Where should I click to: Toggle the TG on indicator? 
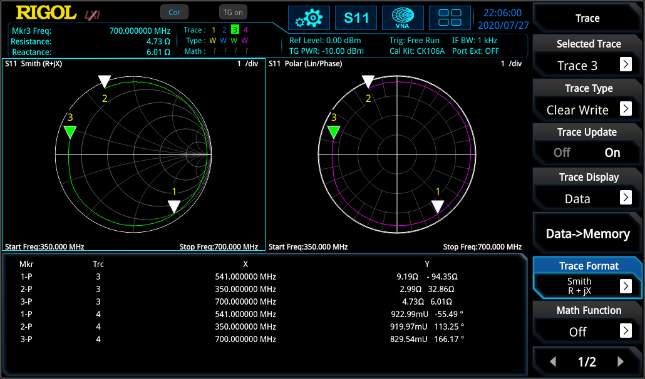(x=233, y=13)
